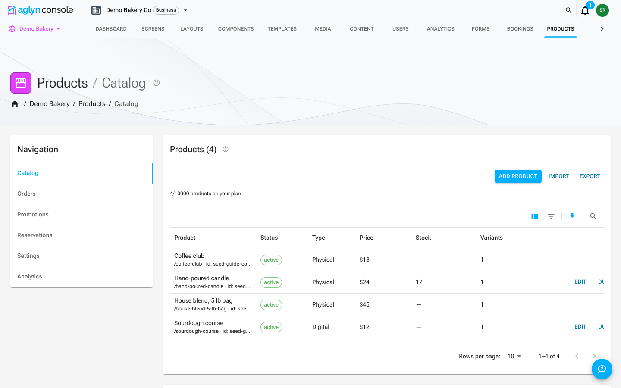Switch to the Screens tab
621x388 pixels.
(x=153, y=29)
